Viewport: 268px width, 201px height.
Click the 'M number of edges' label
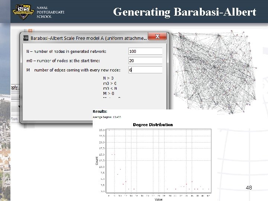73,70
